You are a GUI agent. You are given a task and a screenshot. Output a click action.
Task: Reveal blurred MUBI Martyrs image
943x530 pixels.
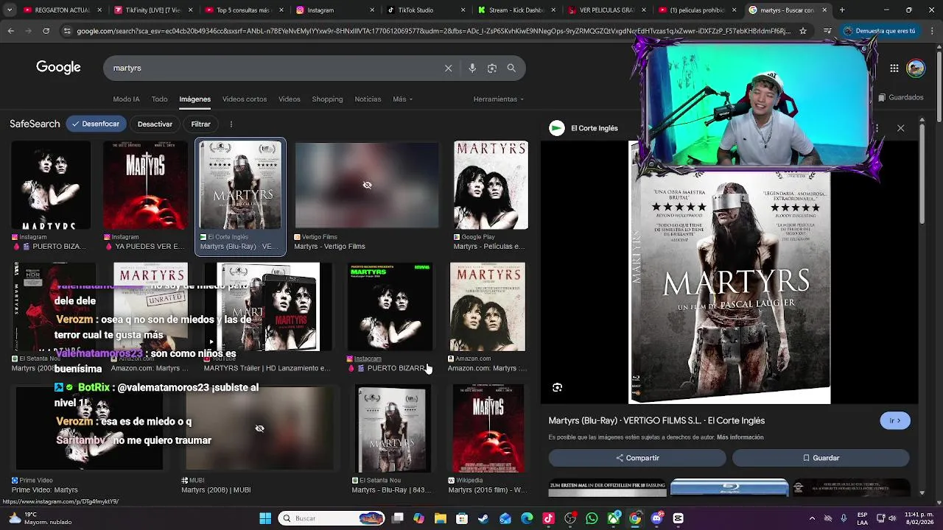click(x=259, y=428)
